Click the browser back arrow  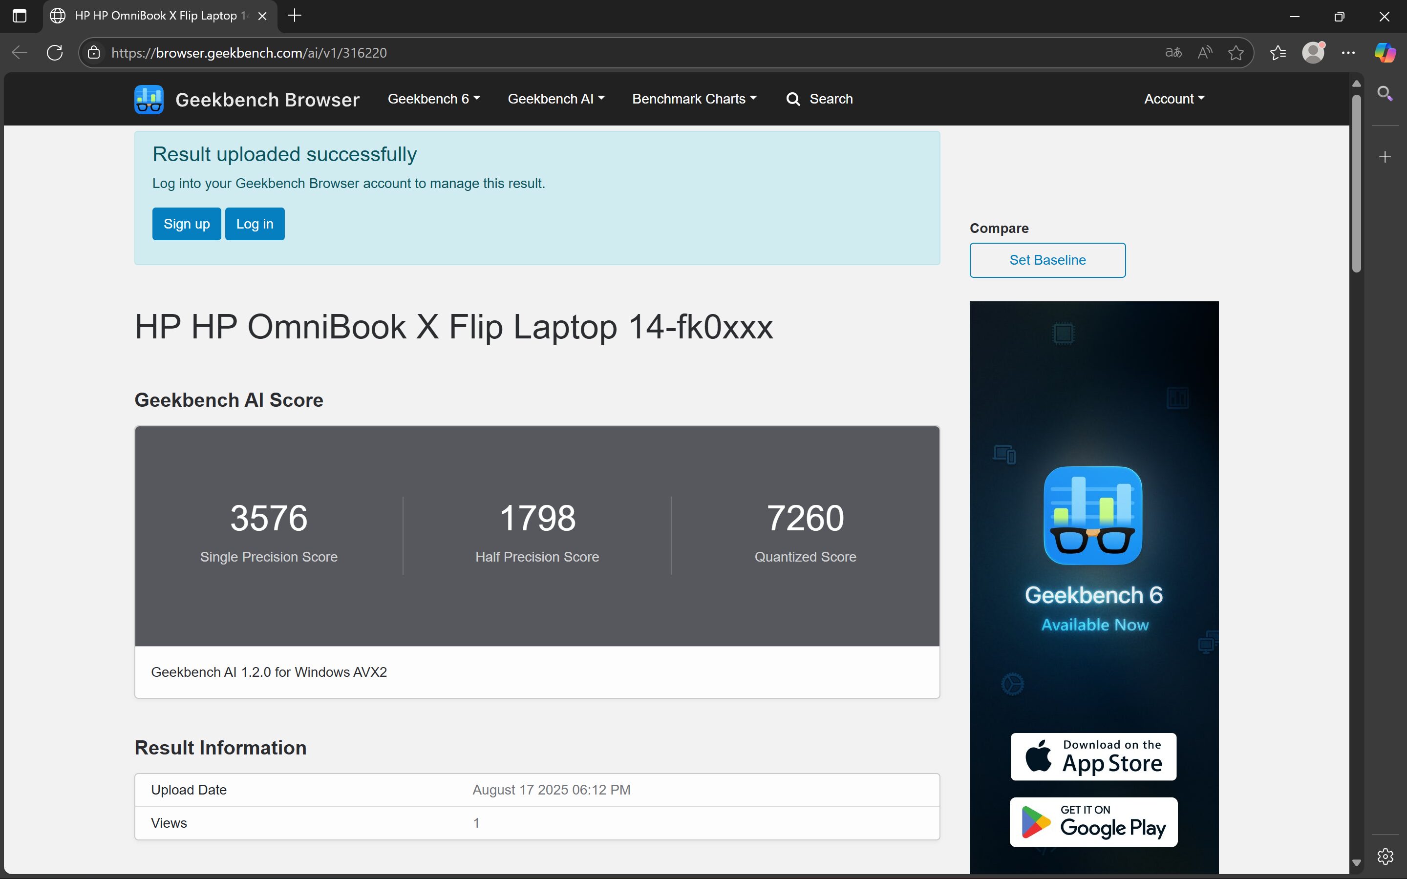19,53
